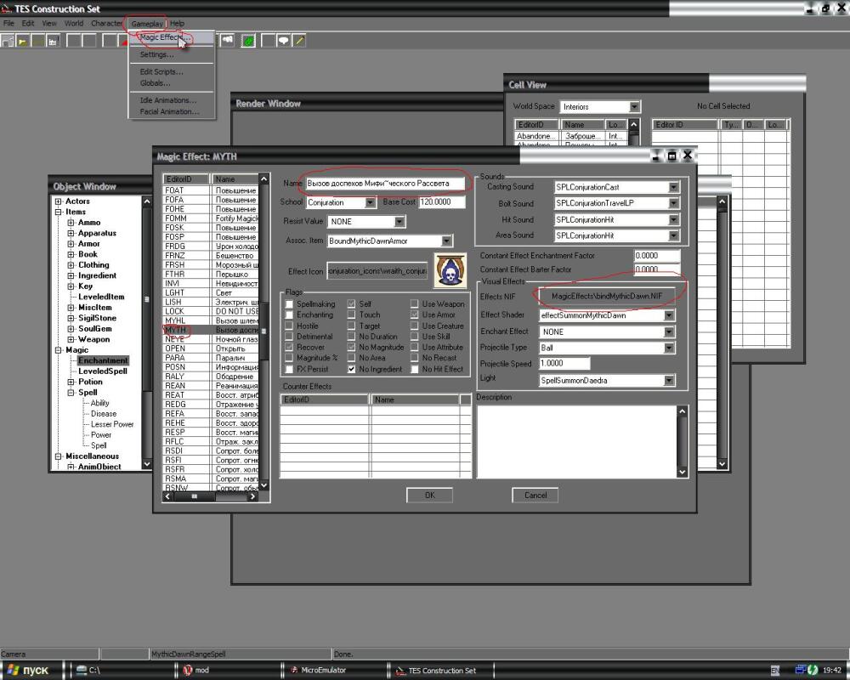Switch to MicroEmulator taskbar item

click(x=336, y=671)
